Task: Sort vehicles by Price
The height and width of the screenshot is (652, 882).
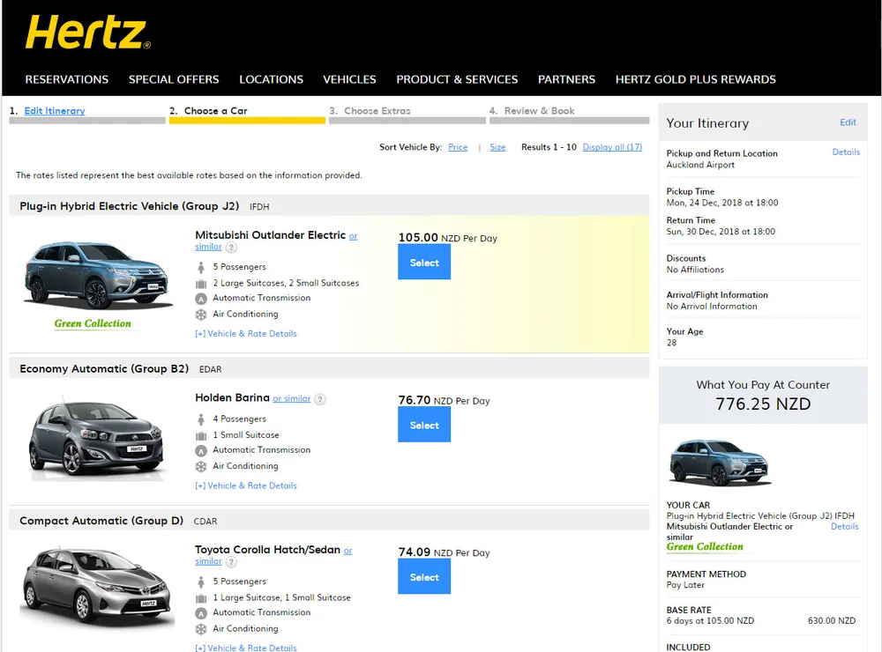Action: pos(458,147)
